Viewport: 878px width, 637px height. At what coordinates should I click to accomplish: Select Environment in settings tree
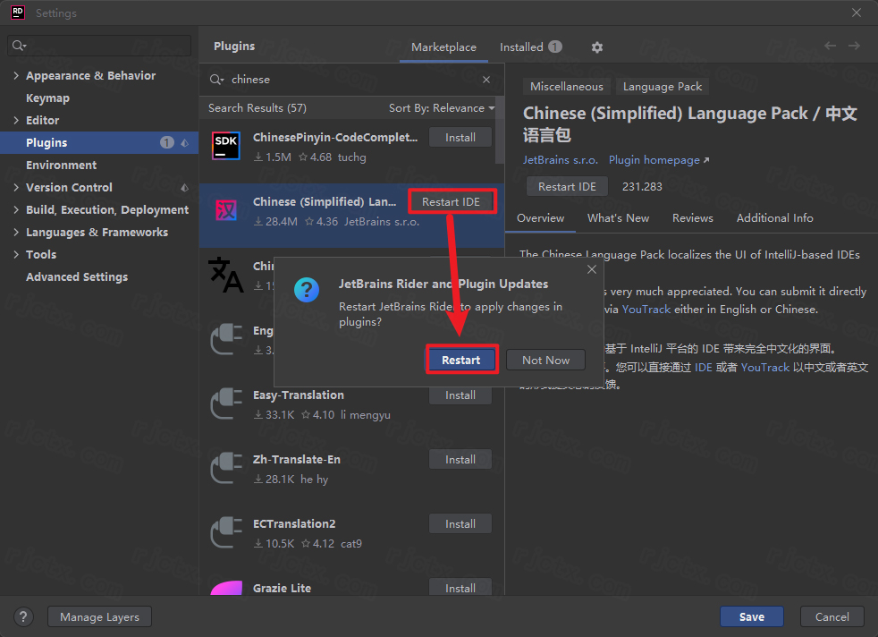61,166
